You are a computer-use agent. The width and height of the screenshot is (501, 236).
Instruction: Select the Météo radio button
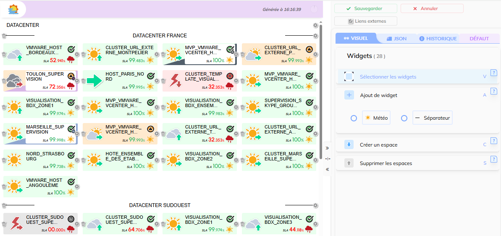[354, 118]
